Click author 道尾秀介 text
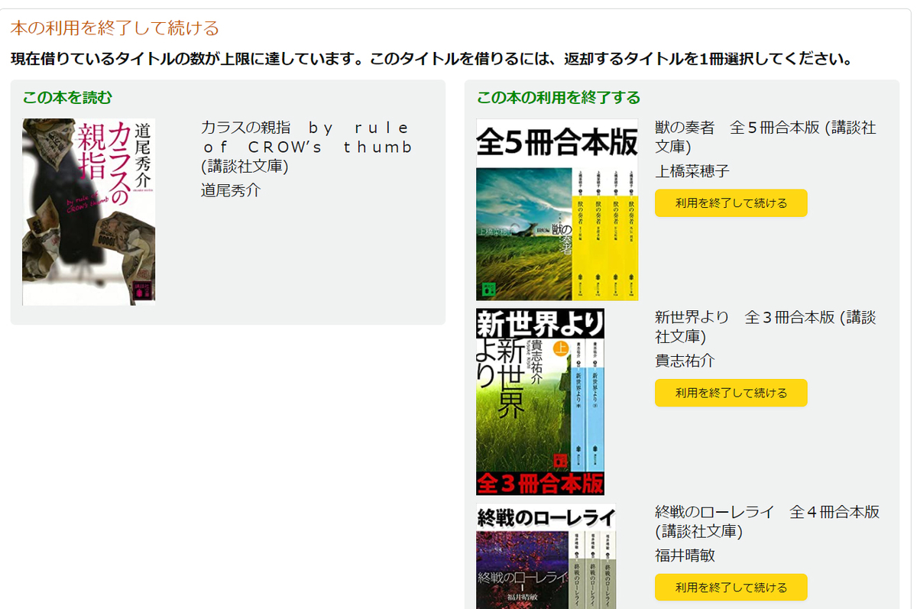The image size is (917, 609). click(231, 190)
